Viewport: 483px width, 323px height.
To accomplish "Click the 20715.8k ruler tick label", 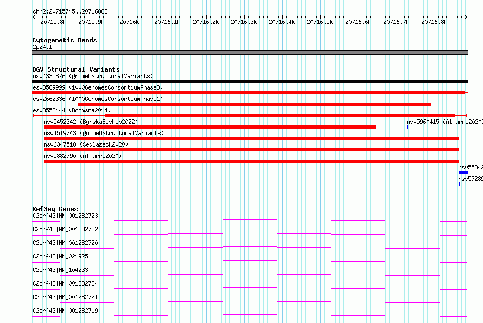I will point(53,22).
